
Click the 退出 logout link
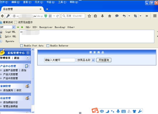[x=17, y=58]
